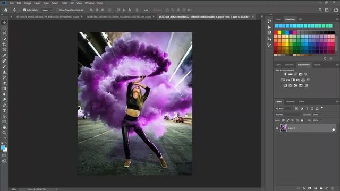The width and height of the screenshot is (340, 191).
Task: Switch to the Styles tab
Action: (x=317, y=65)
